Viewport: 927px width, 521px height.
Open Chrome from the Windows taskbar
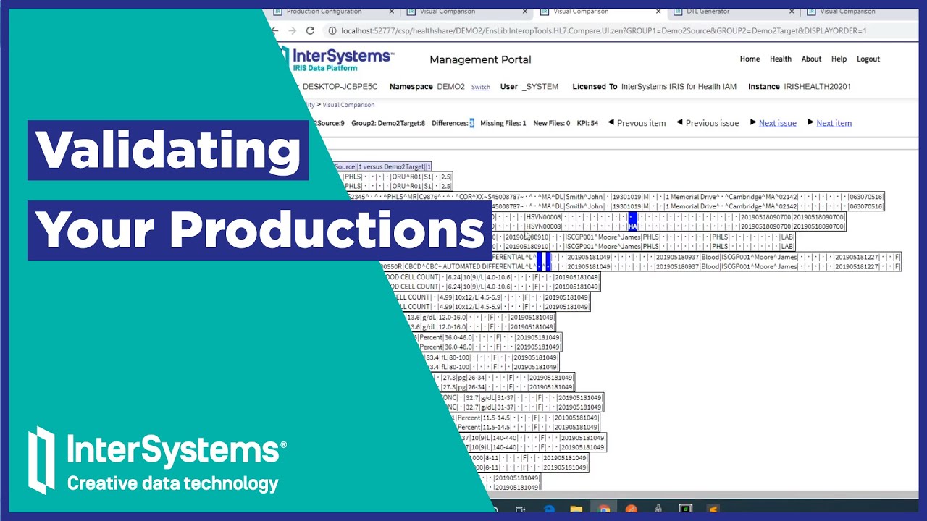tap(603, 509)
